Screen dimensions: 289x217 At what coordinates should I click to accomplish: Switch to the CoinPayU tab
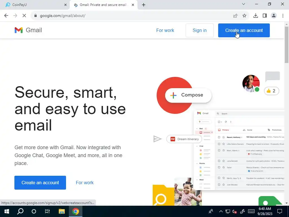pyautogui.click(x=34, y=5)
